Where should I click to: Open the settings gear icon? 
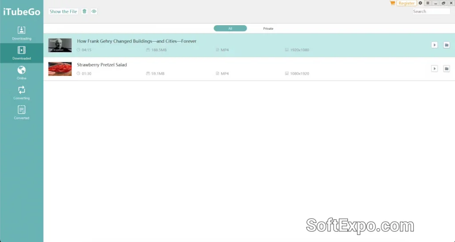tap(420, 3)
